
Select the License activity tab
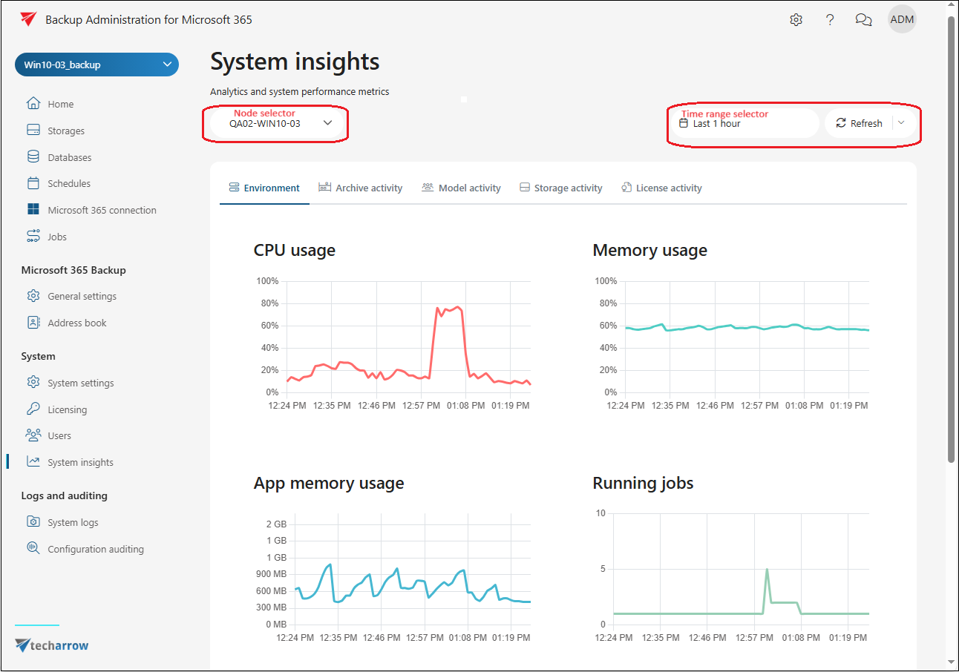coord(661,188)
